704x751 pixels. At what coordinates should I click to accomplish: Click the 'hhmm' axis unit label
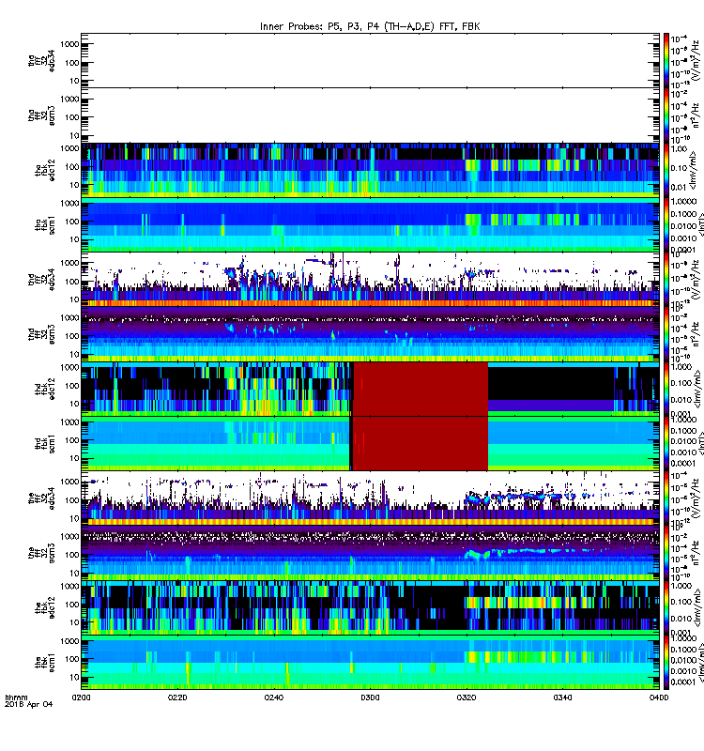pyautogui.click(x=16, y=697)
